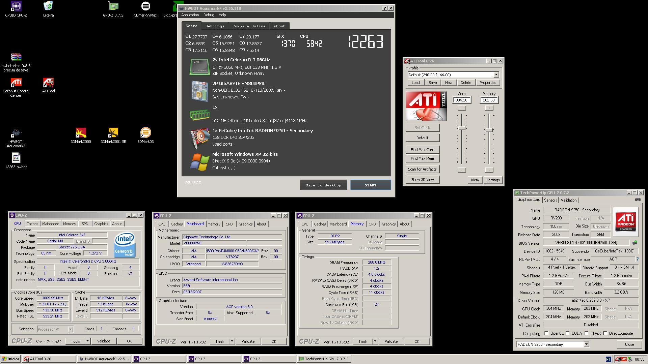This screenshot has width=648, height=364.
Task: Open the GPU selection dropdown in GPU-Z
Action: 586,344
